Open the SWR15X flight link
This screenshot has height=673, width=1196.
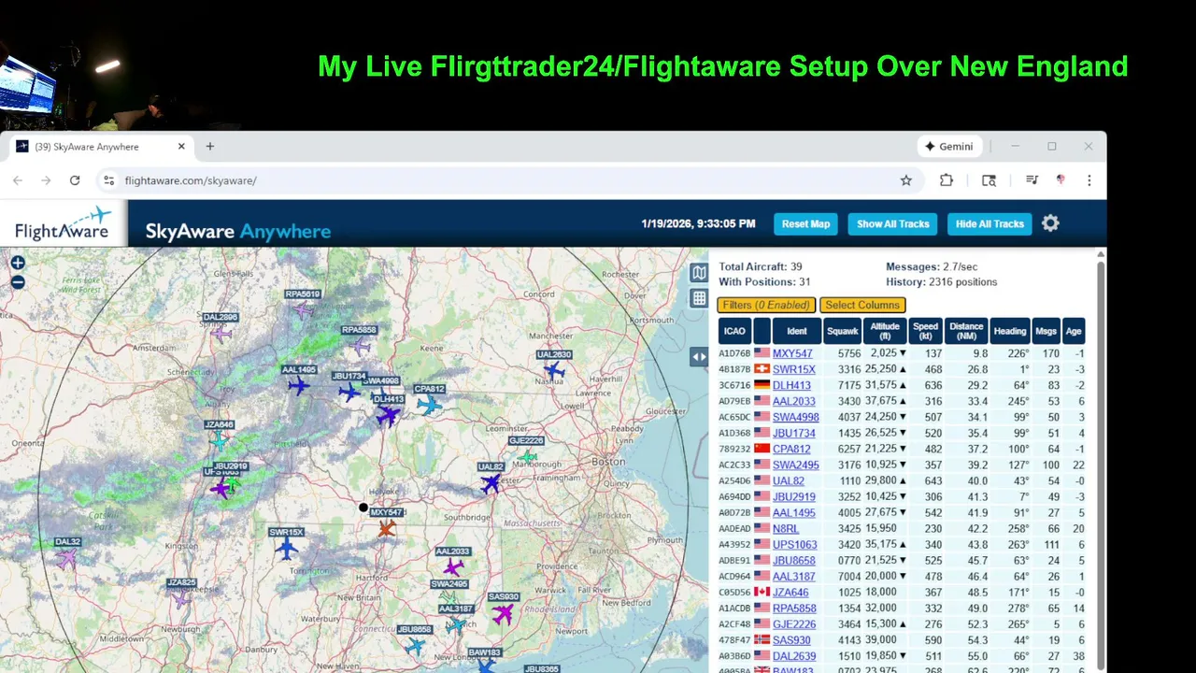[x=794, y=369]
